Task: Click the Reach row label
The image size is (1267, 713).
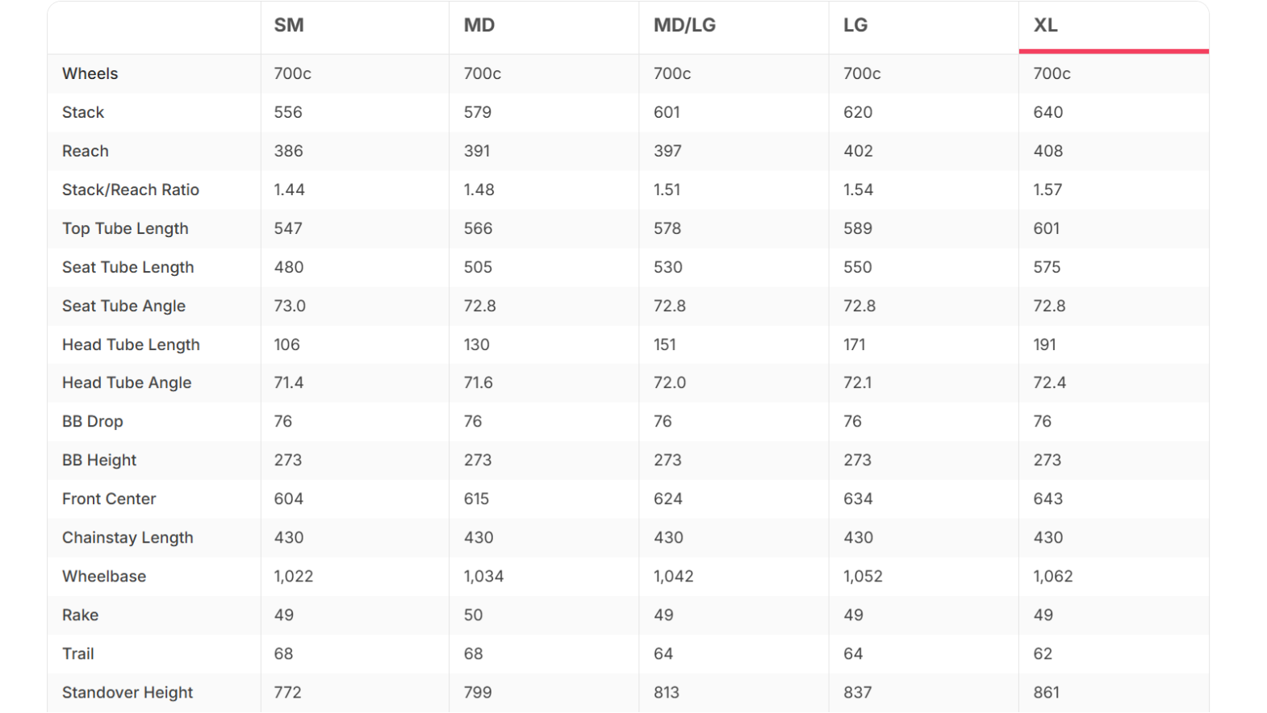Action: pyautogui.click(x=85, y=151)
